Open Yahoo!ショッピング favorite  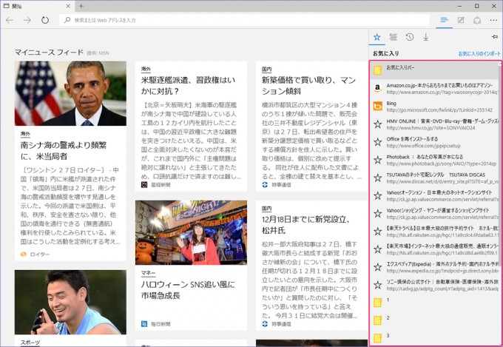coord(435,214)
